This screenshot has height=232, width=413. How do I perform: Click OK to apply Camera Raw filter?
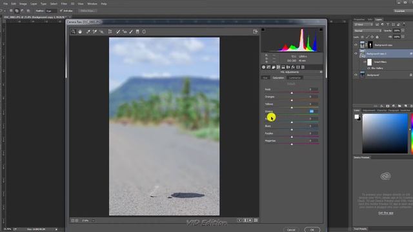click(312, 229)
